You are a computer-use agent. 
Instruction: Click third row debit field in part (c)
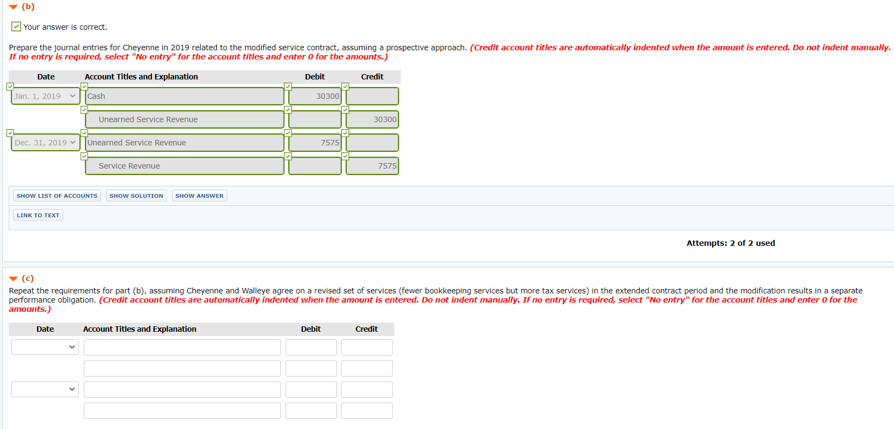(x=311, y=389)
